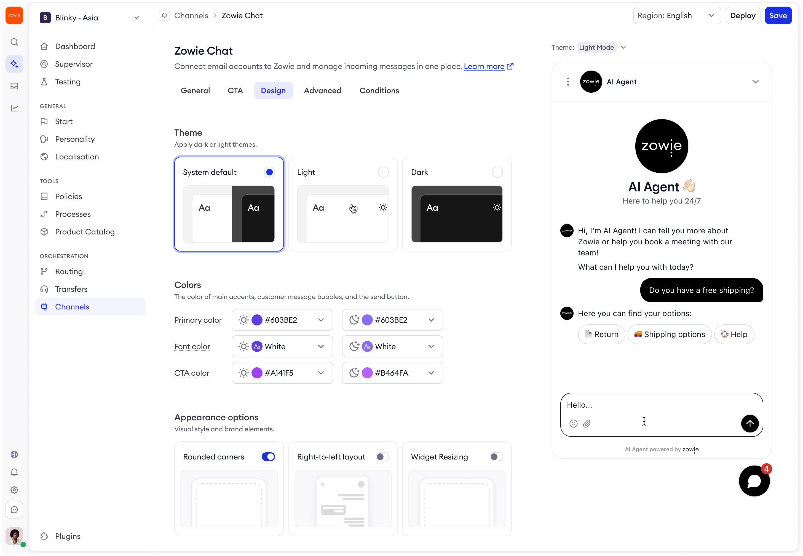Click the help lifebuoy icon in left rail

pos(14,455)
